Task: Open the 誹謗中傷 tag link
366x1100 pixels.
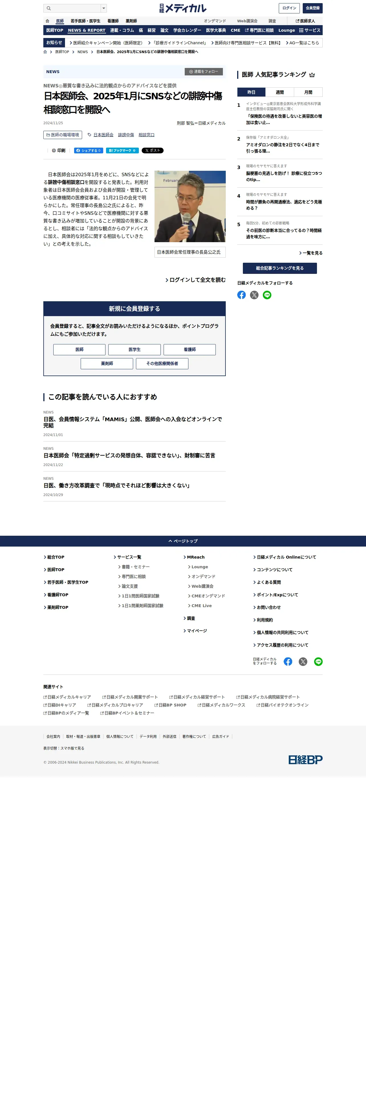Action: [126, 135]
